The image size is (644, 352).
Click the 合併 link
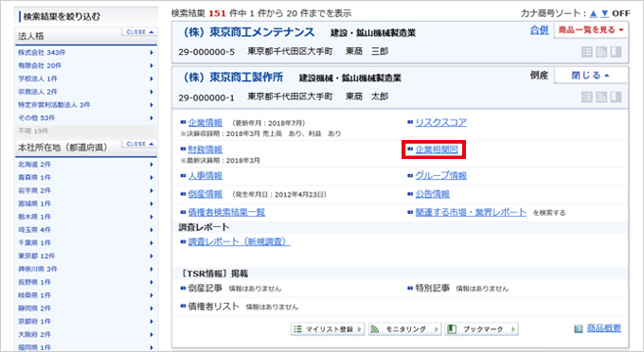coord(539,30)
